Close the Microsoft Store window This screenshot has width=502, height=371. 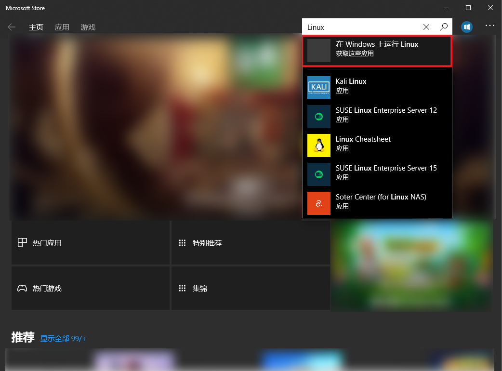[490, 8]
